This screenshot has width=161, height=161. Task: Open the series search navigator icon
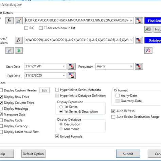pyautogui.click(x=148, y=29)
